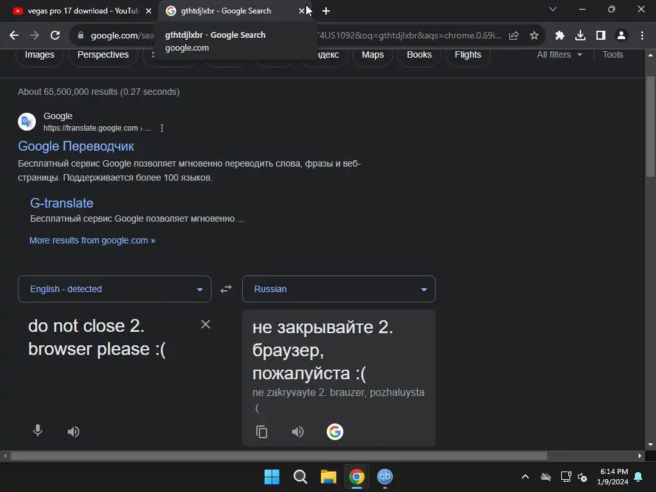Open in Google Translate via G icon
Image resolution: width=656 pixels, height=492 pixels.
pyautogui.click(x=334, y=432)
